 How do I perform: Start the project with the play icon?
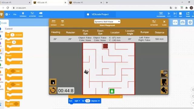click(169, 14)
